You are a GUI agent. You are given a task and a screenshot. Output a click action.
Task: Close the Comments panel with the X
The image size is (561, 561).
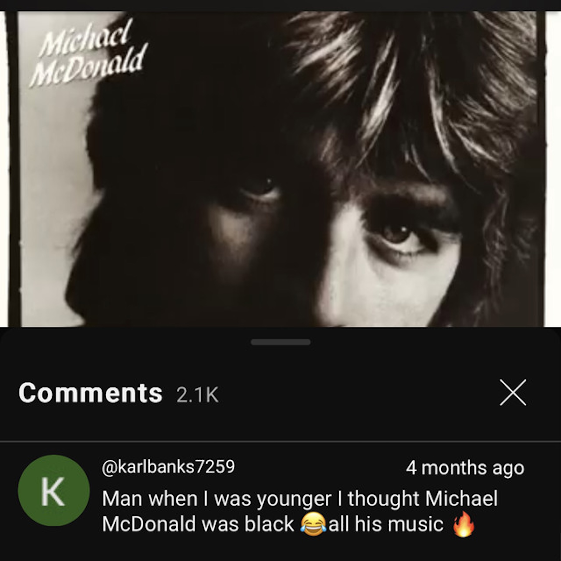[x=513, y=393]
